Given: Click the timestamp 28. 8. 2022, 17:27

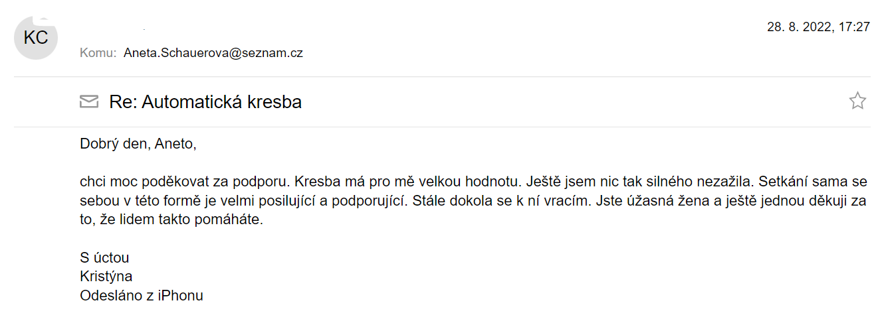Looking at the screenshot, I should tap(818, 27).
